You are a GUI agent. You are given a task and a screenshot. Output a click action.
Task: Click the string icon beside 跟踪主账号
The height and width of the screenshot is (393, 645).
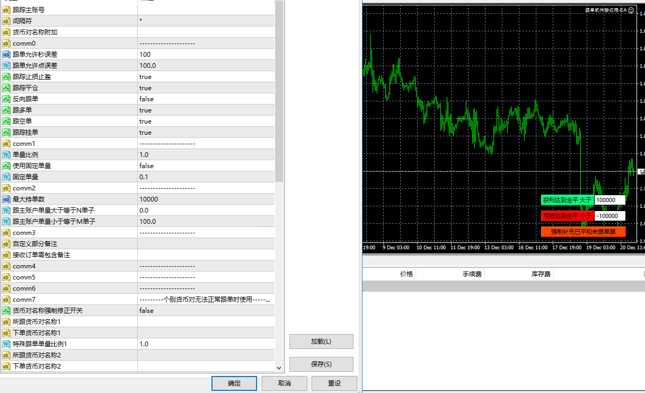click(x=6, y=10)
